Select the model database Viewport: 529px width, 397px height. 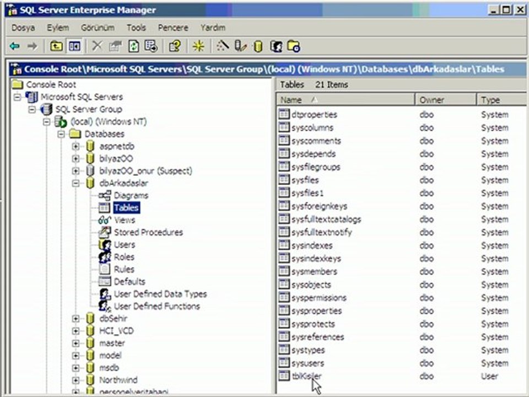[110, 356]
